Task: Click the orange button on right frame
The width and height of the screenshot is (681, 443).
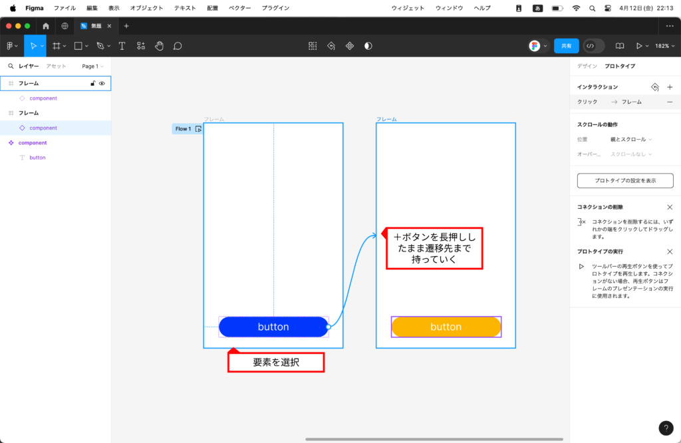Action: [446, 327]
